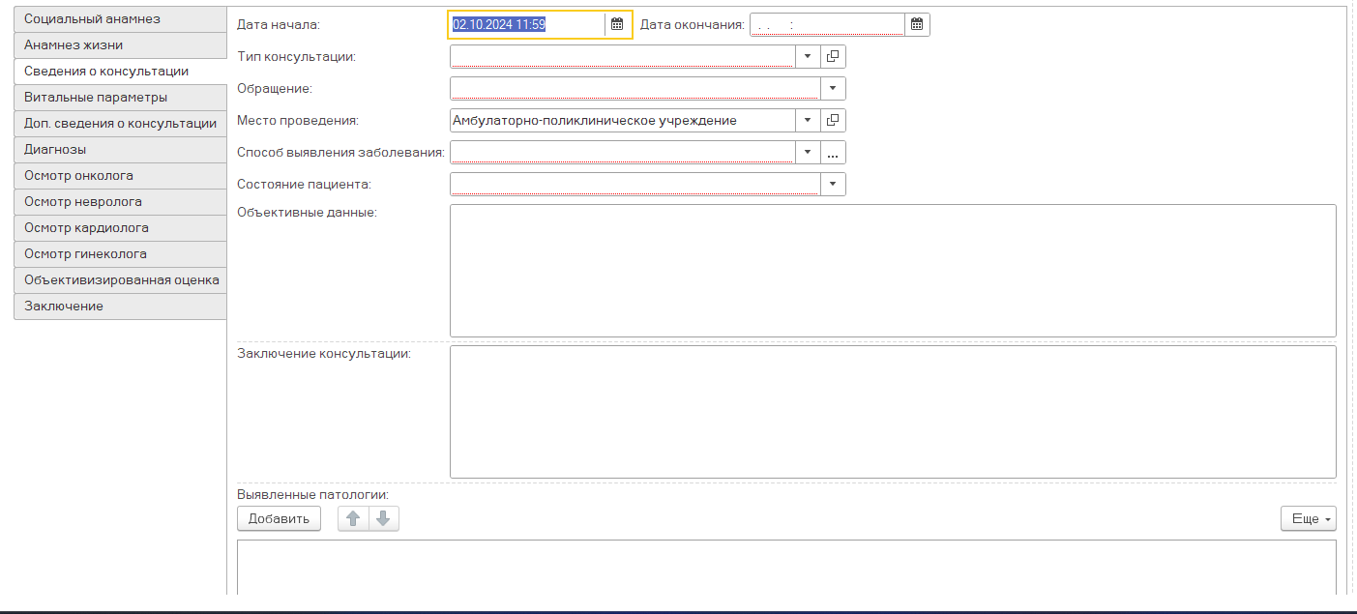Click ellipsis button beside Способ выявления заболевания
Image resolution: width=1357 pixels, height=614 pixels.
coord(833,153)
